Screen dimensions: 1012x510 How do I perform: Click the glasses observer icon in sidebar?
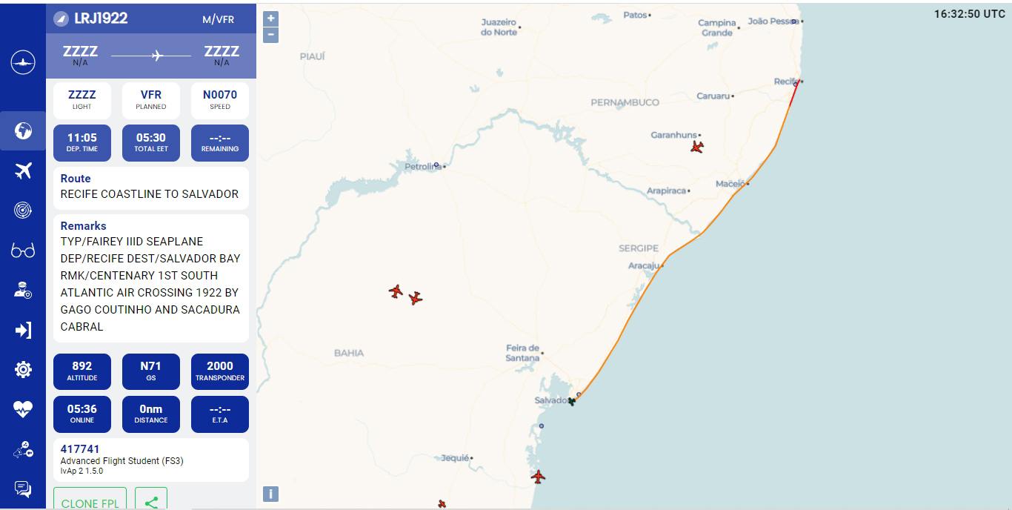(x=23, y=251)
